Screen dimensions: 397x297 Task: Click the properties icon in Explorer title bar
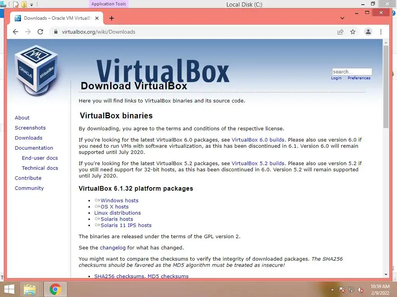[16, 4]
